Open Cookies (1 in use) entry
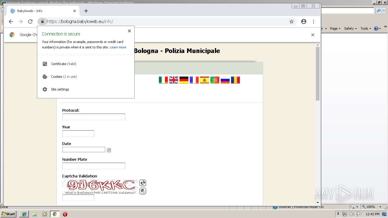This screenshot has width=388, height=218. click(x=86, y=77)
